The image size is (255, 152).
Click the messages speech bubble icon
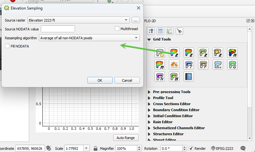[243, 148]
